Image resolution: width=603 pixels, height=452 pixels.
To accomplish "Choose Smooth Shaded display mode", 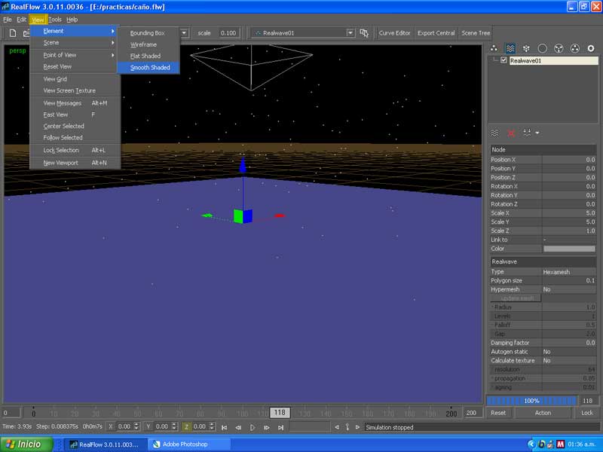I will coord(148,68).
